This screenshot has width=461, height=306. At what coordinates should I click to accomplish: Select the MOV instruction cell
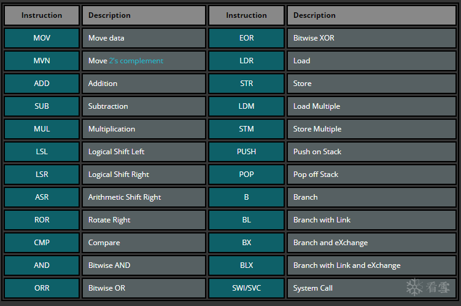42,38
